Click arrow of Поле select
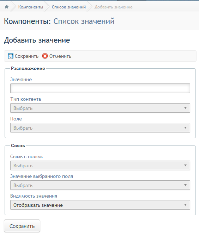This screenshot has height=236, width=199. coord(186,128)
